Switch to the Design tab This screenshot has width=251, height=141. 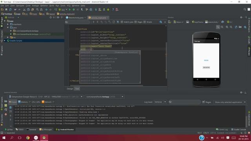pos(70,89)
